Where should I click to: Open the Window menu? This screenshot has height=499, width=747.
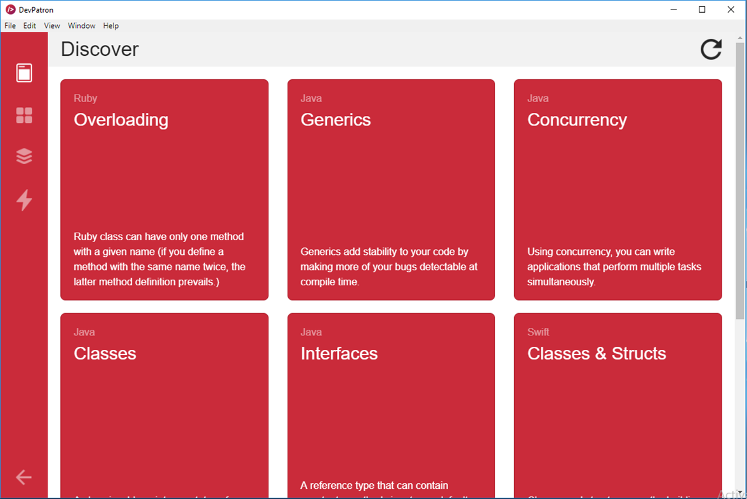click(81, 25)
